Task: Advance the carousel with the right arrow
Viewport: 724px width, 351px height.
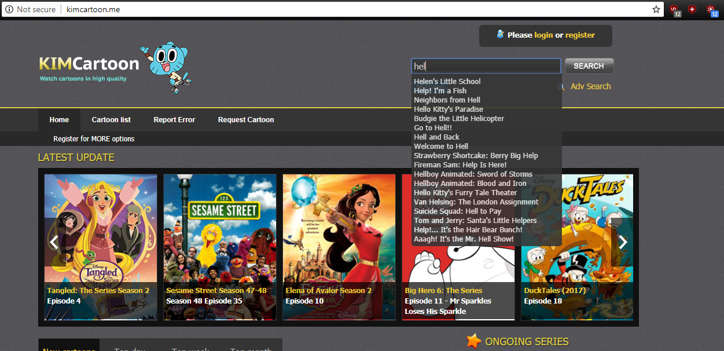Action: point(622,242)
